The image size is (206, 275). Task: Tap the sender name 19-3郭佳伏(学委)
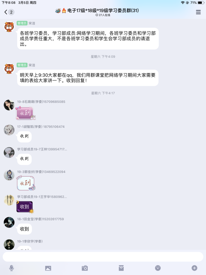pos(41,172)
